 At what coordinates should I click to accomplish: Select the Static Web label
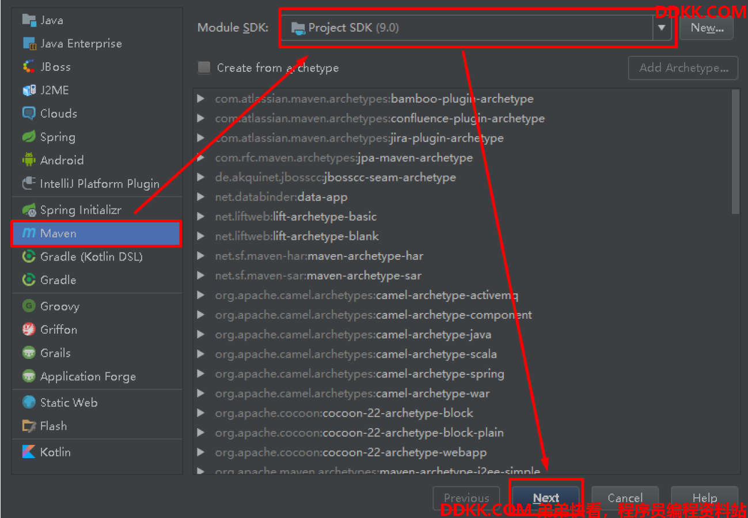69,403
